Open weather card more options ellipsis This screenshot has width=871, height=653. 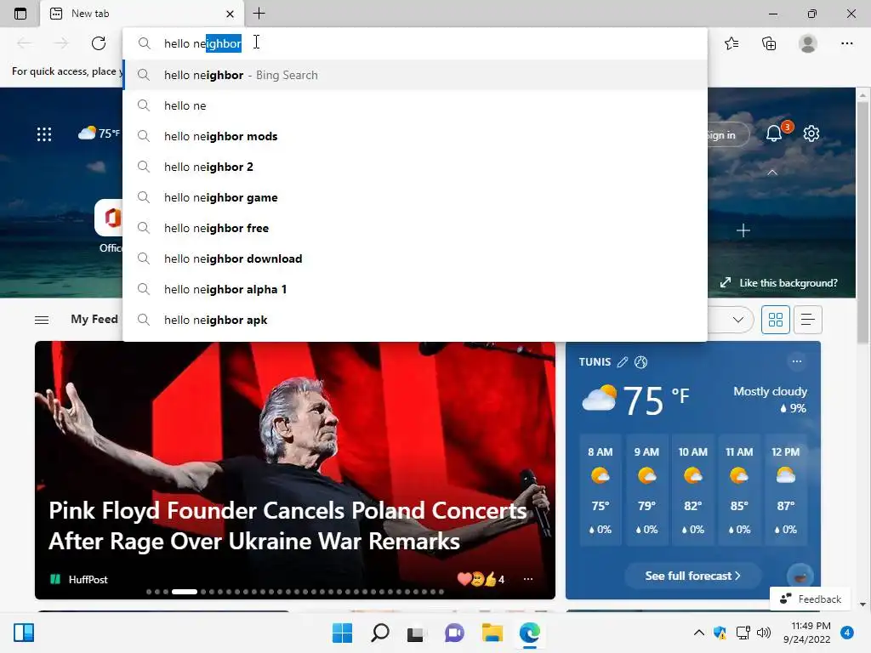tap(796, 361)
